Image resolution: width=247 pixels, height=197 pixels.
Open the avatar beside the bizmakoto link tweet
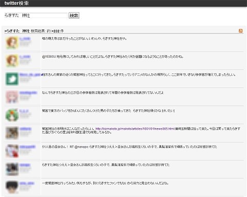12,133
